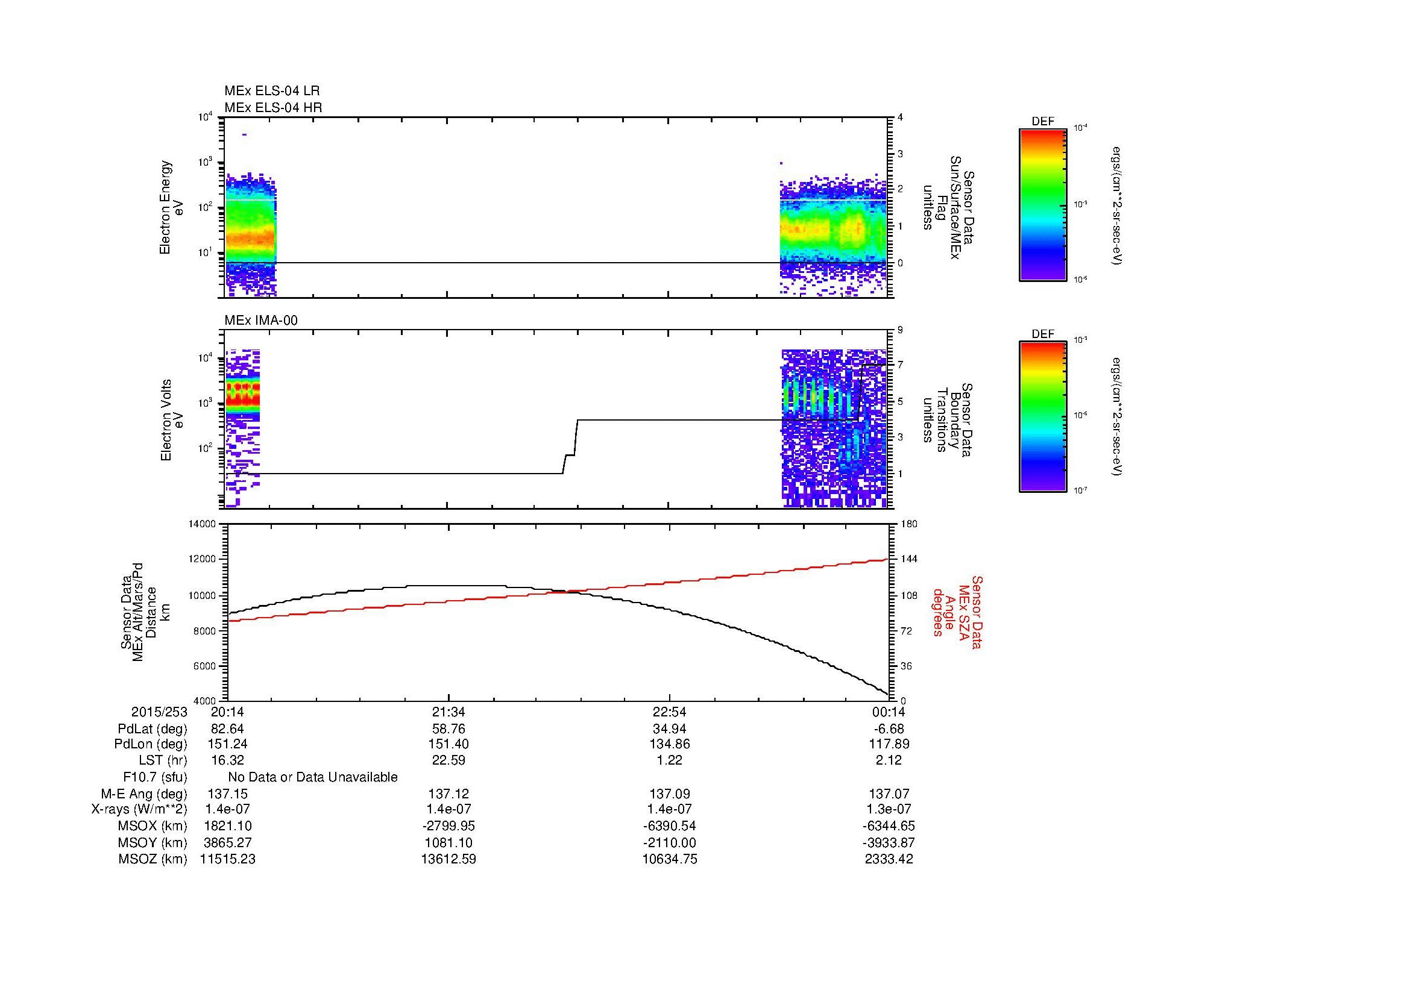The height and width of the screenshot is (996, 1410).
Task: Click the lower DEF color bar
Action: 1042,417
